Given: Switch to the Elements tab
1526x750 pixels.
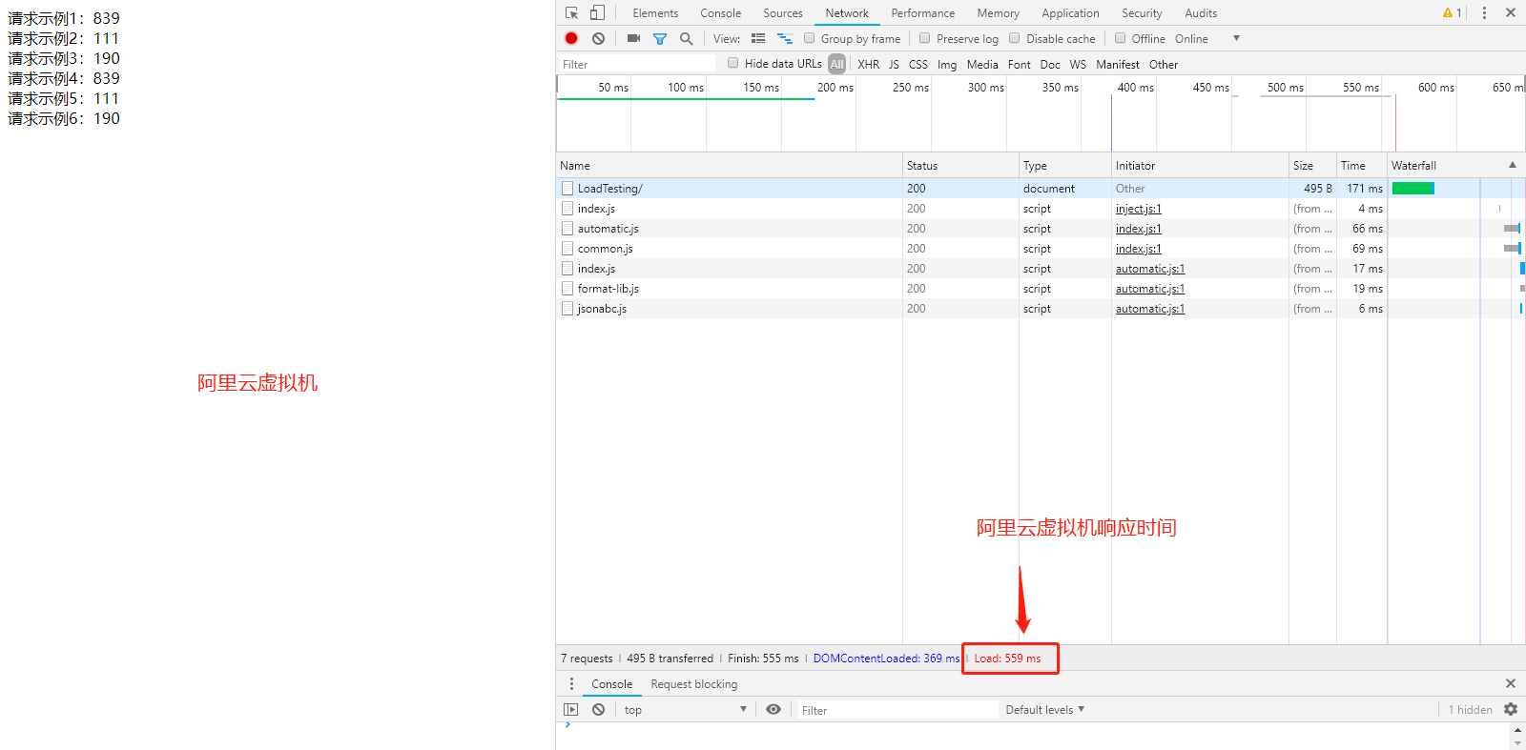Looking at the screenshot, I should tap(655, 12).
